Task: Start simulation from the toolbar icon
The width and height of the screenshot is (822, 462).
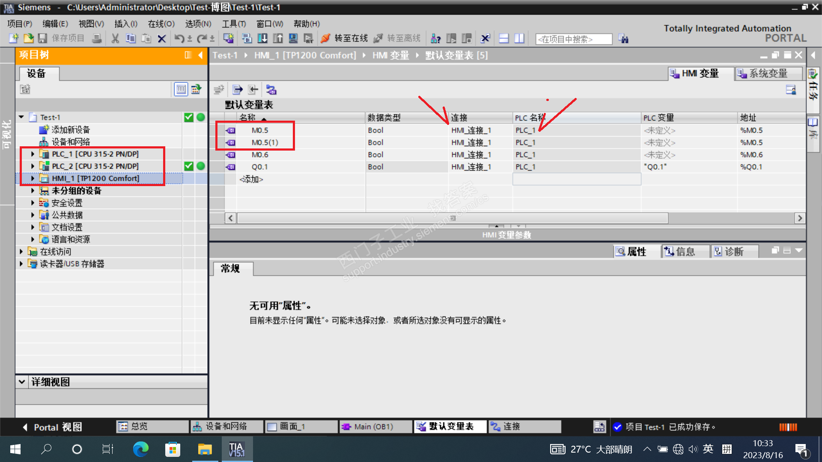Action: click(293, 38)
